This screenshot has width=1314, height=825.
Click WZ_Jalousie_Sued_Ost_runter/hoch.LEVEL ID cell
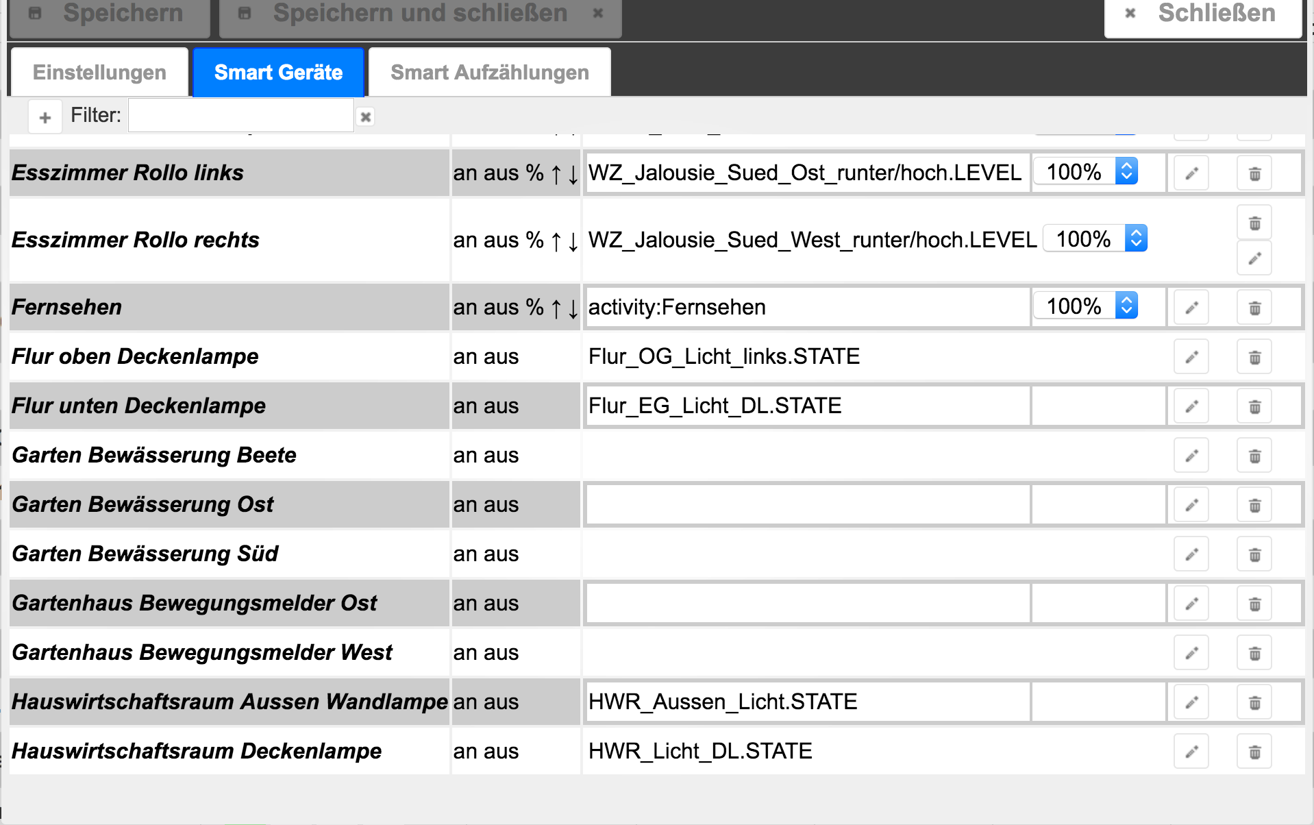807,173
